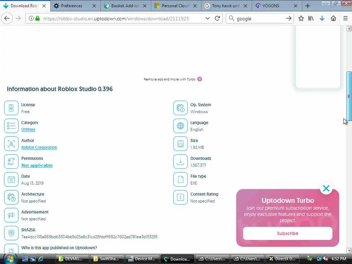Screen dimensions: 352x264
Task: Open a new tab with the plus button
Action: (x=308, y=6)
